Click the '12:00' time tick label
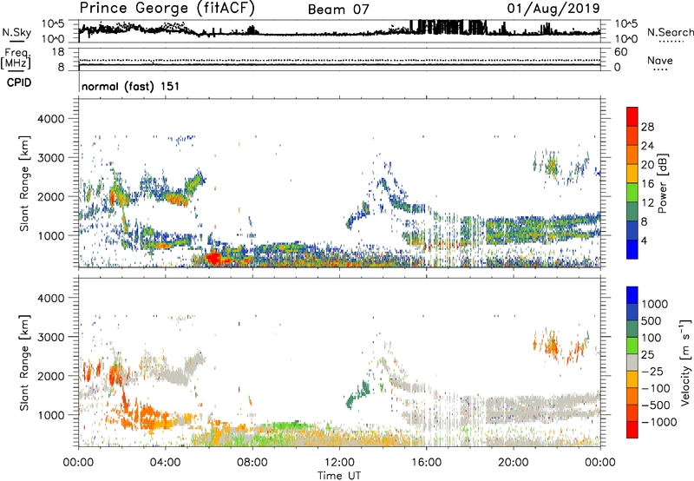 pyautogui.click(x=339, y=463)
